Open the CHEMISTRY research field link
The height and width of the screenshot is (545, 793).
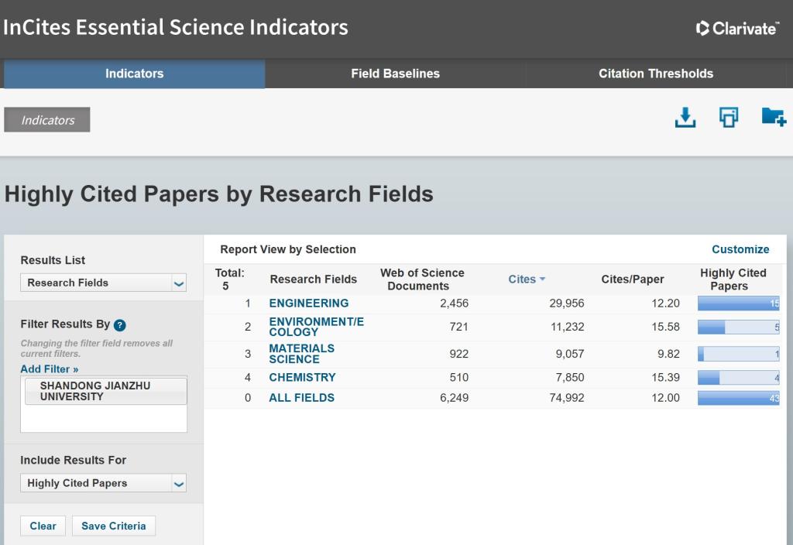[x=302, y=377]
